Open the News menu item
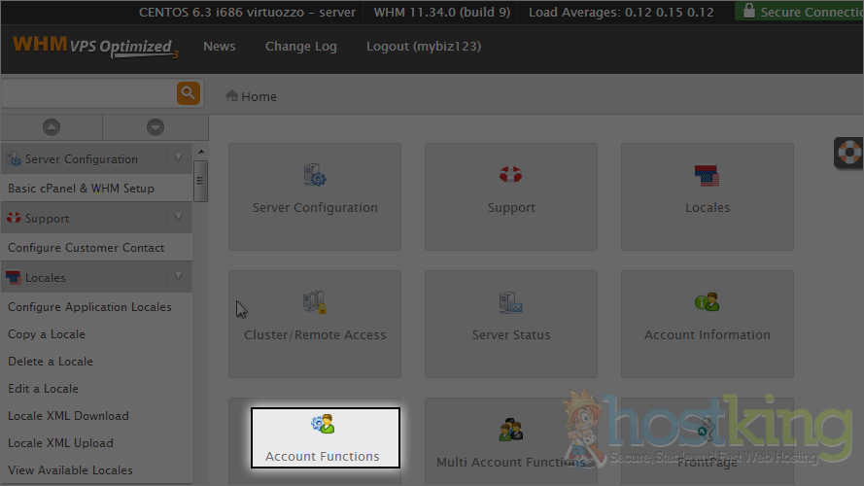 click(x=219, y=47)
